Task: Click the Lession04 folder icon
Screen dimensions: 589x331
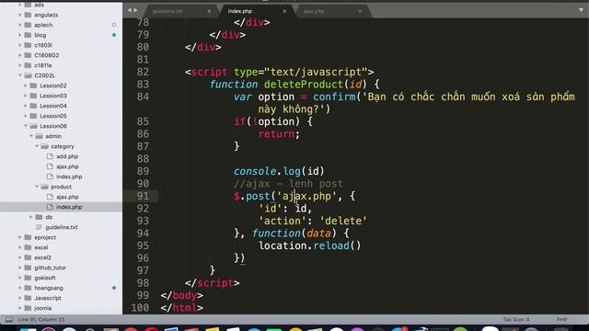Action: point(33,106)
